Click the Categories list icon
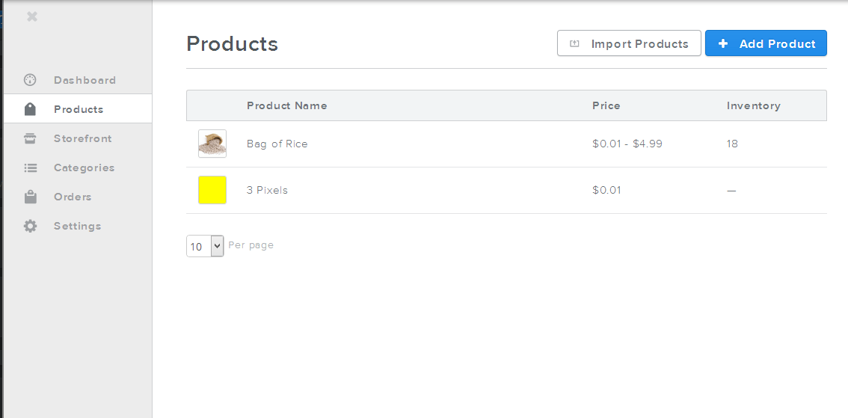 click(x=30, y=167)
